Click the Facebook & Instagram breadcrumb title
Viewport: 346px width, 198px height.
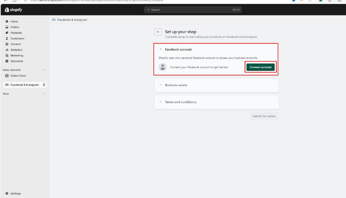72,20
